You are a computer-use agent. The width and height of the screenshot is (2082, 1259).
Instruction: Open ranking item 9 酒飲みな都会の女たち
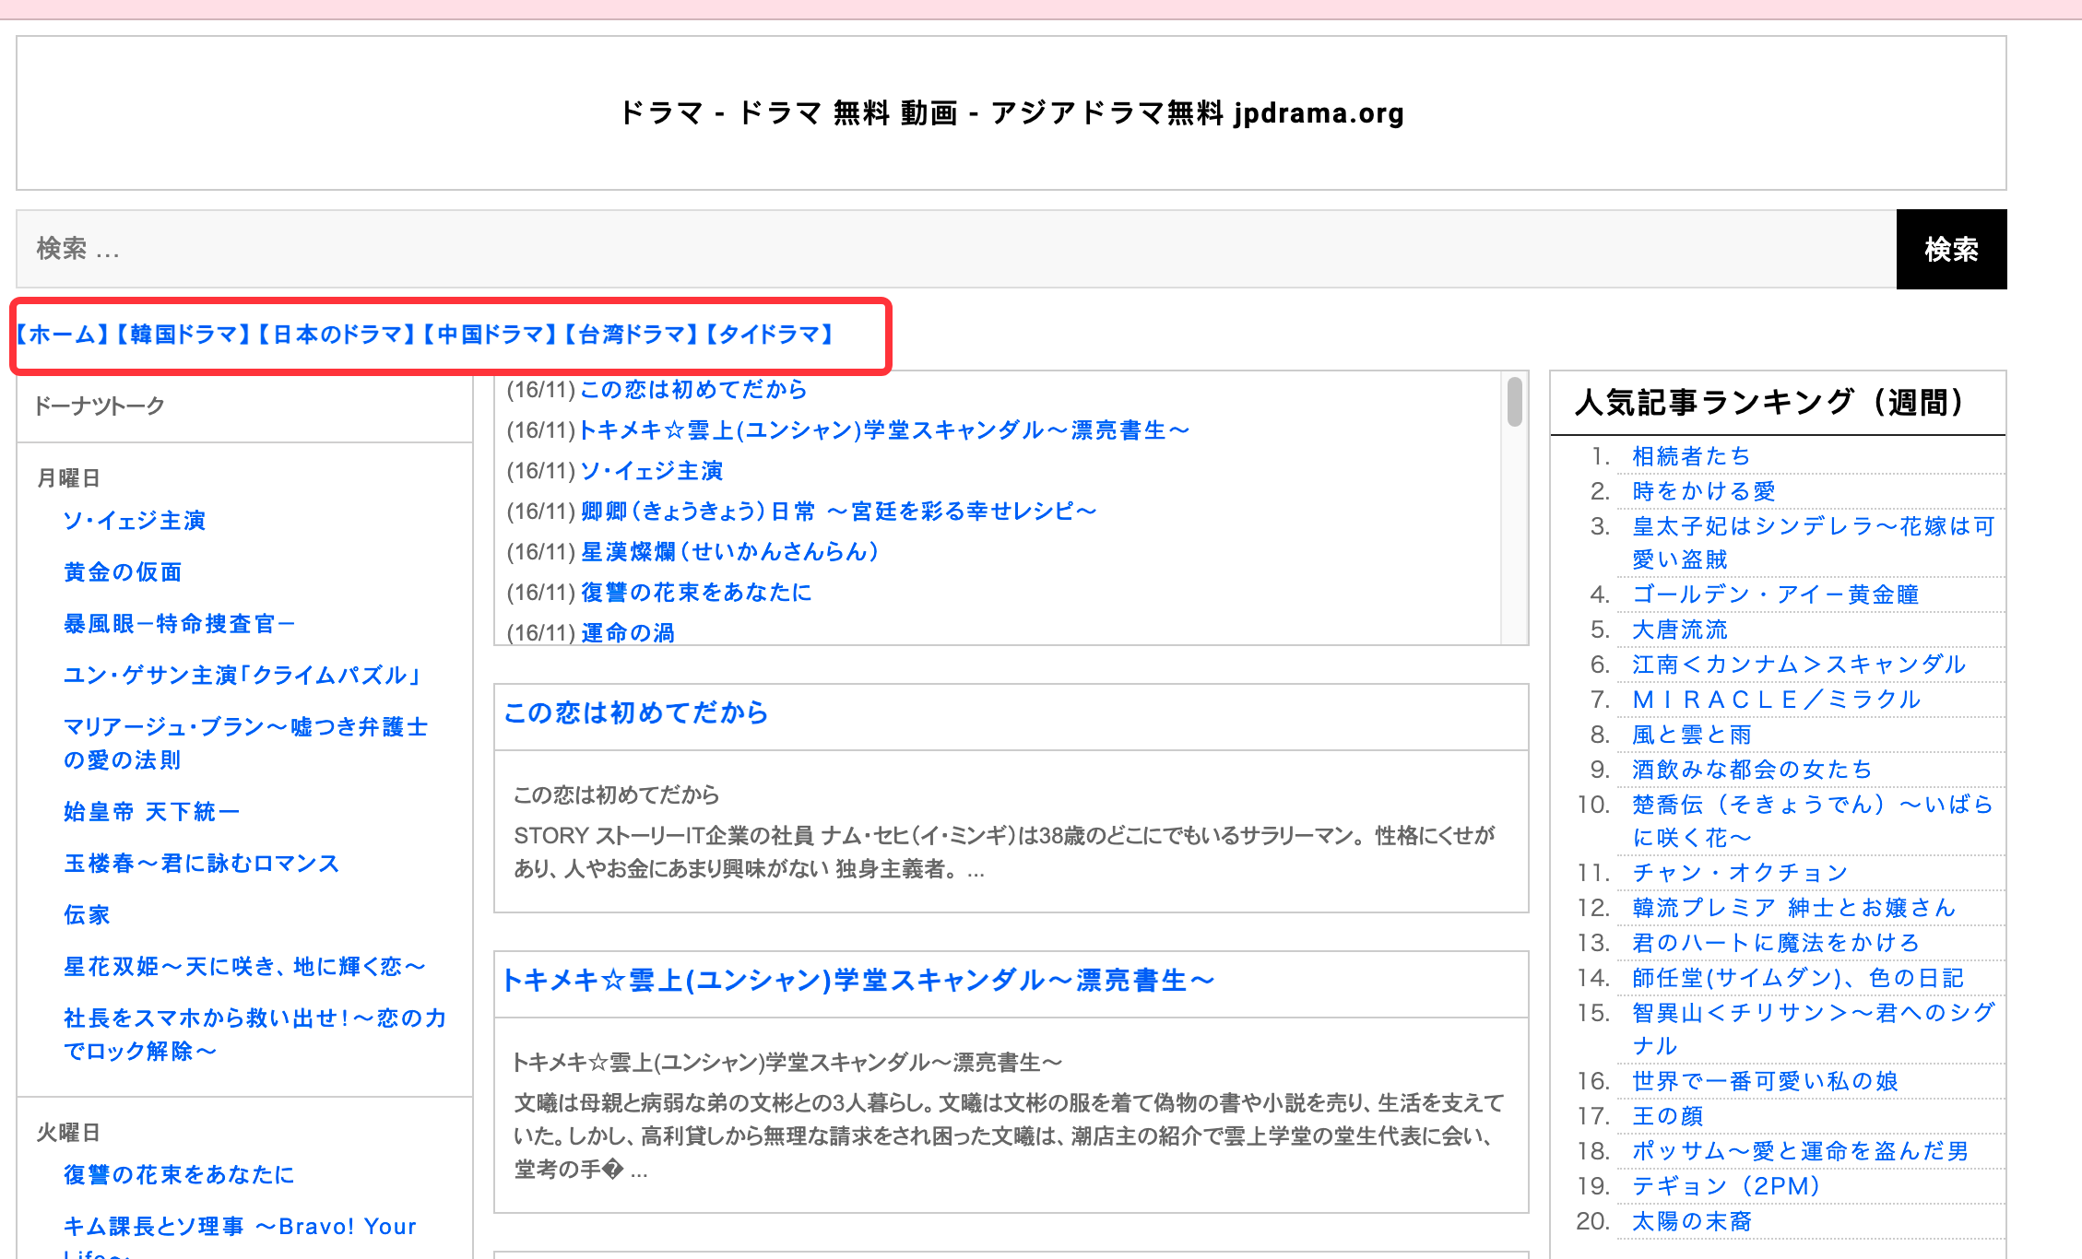[1752, 770]
